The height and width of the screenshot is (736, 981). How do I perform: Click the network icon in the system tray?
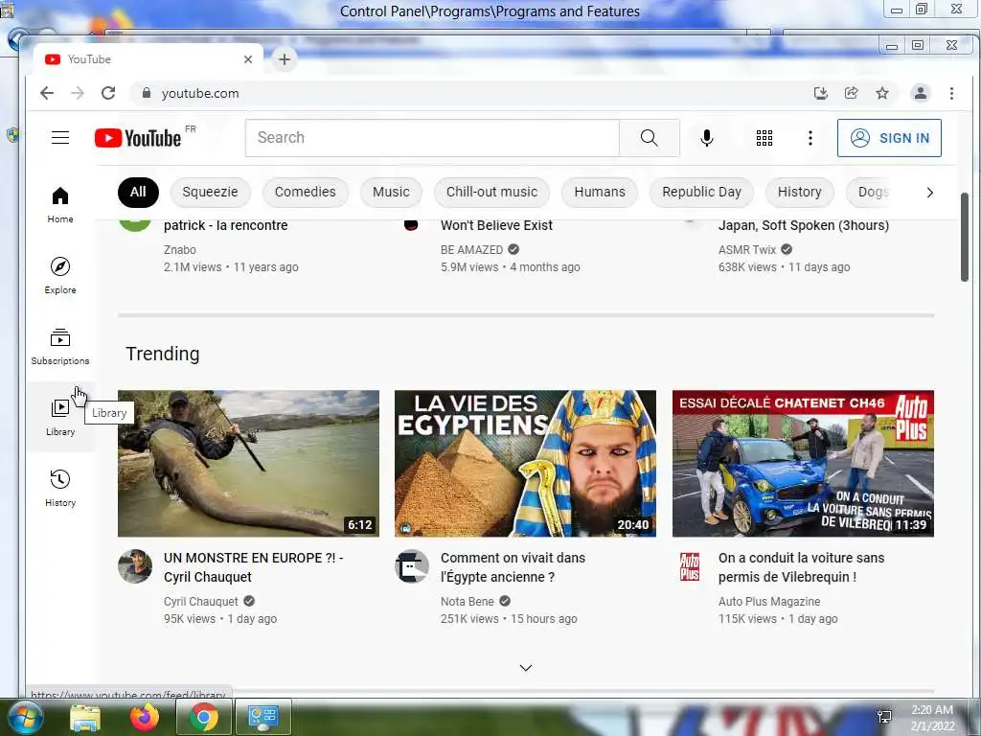[884, 717]
